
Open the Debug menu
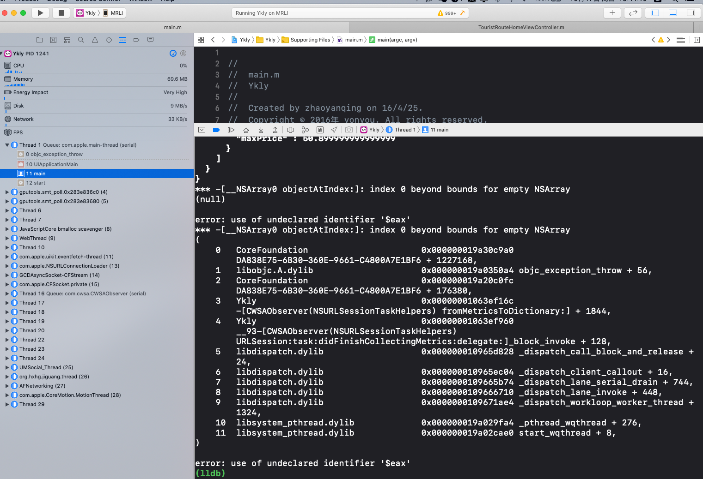(57, 1)
